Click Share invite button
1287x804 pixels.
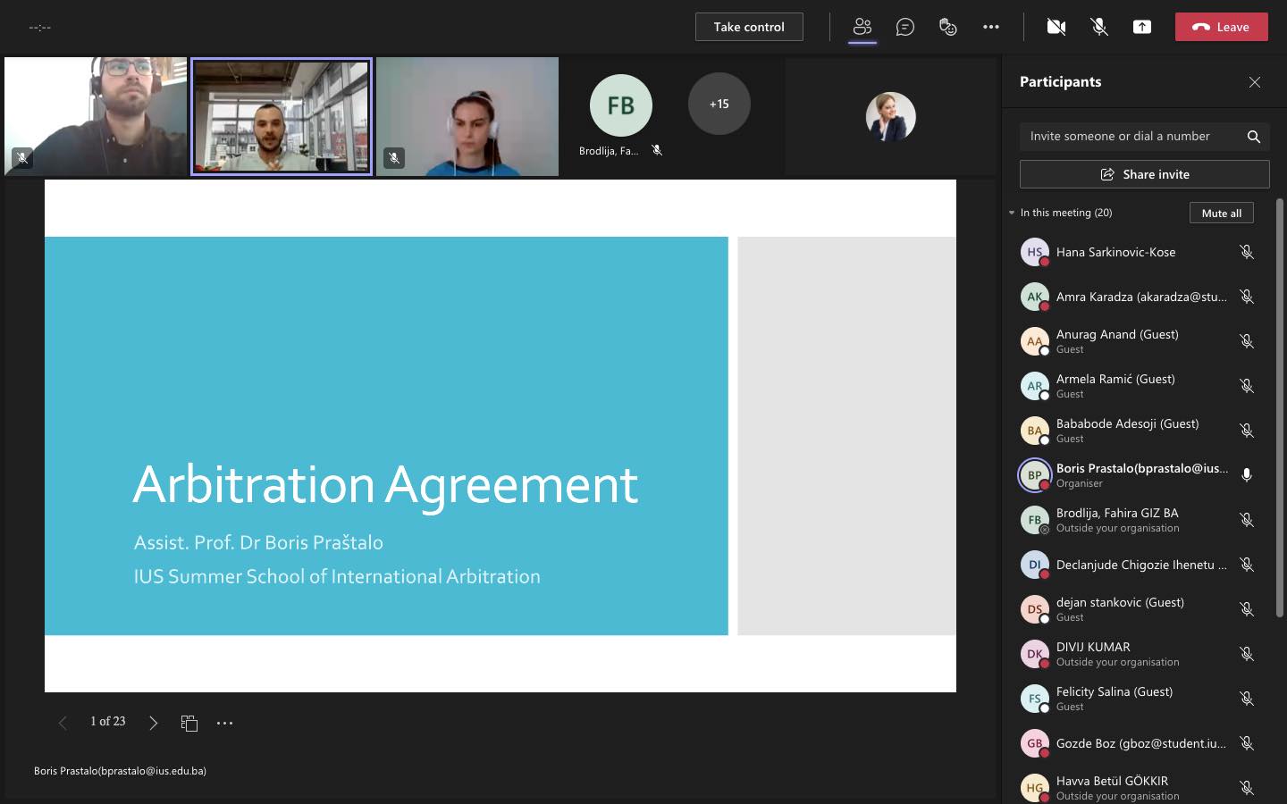[1144, 174]
